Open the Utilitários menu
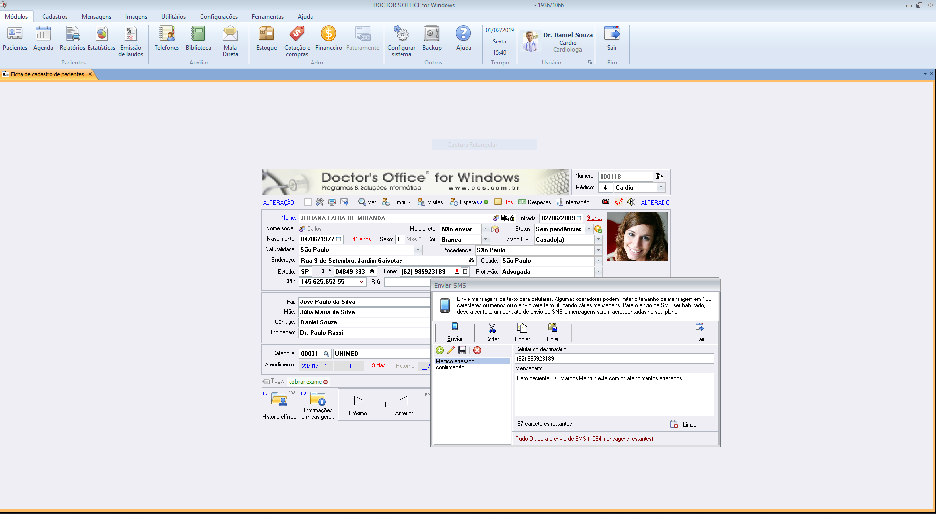This screenshot has height=514, width=936. (x=174, y=16)
